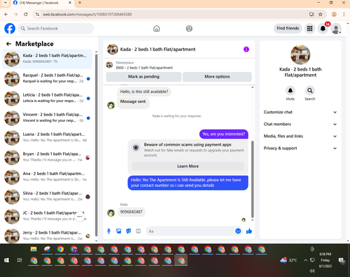Image resolution: width=350 pixels, height=277 pixels.
Task: Click the Marketplace listing $900 link
Action: tap(144, 68)
